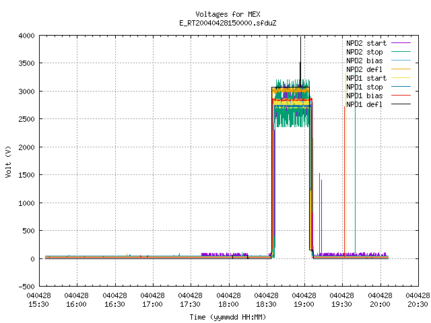Click the y-axis tick value 2500

(x=27, y=120)
